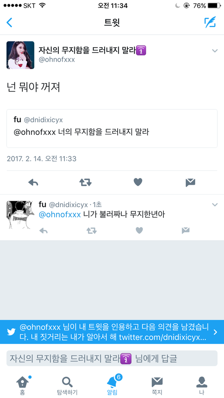Reply to fu's response tweet
This screenshot has height=398, width=224.
(x=43, y=230)
